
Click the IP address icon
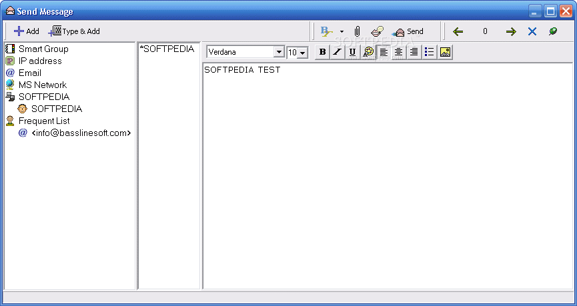click(x=10, y=61)
